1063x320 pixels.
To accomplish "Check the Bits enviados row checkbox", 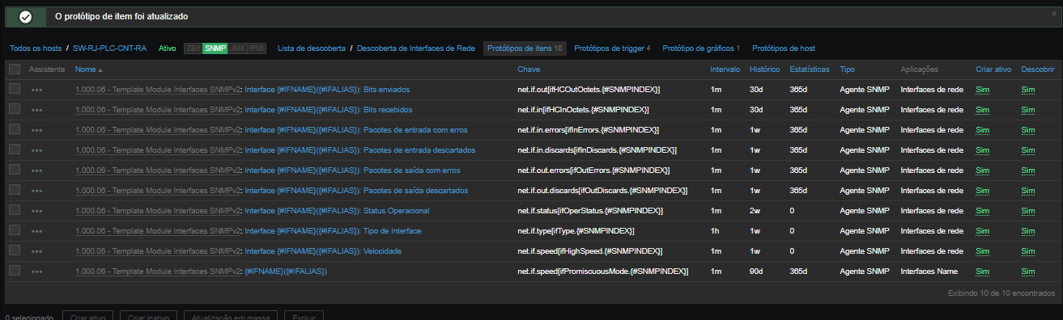I will pyautogui.click(x=15, y=89).
